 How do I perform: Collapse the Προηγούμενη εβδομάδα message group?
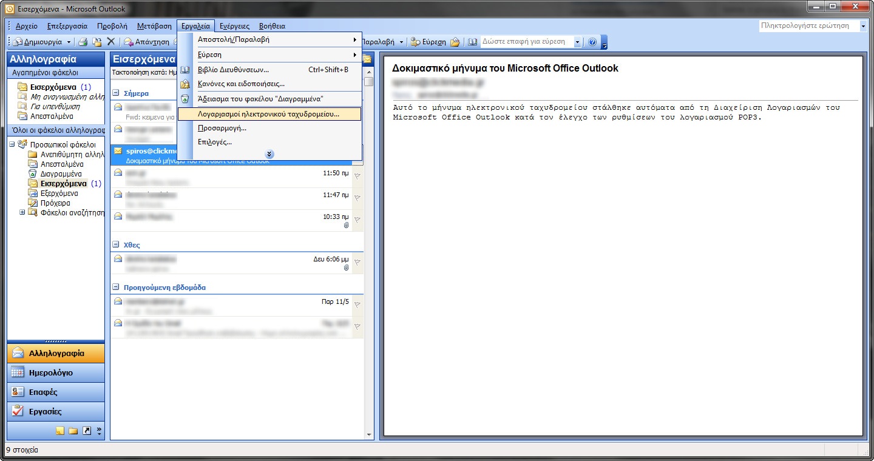click(x=116, y=288)
